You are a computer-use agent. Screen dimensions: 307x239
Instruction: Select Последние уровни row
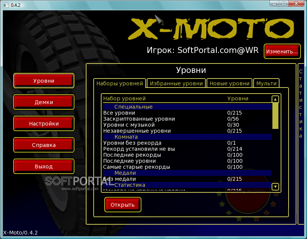click(x=187, y=161)
